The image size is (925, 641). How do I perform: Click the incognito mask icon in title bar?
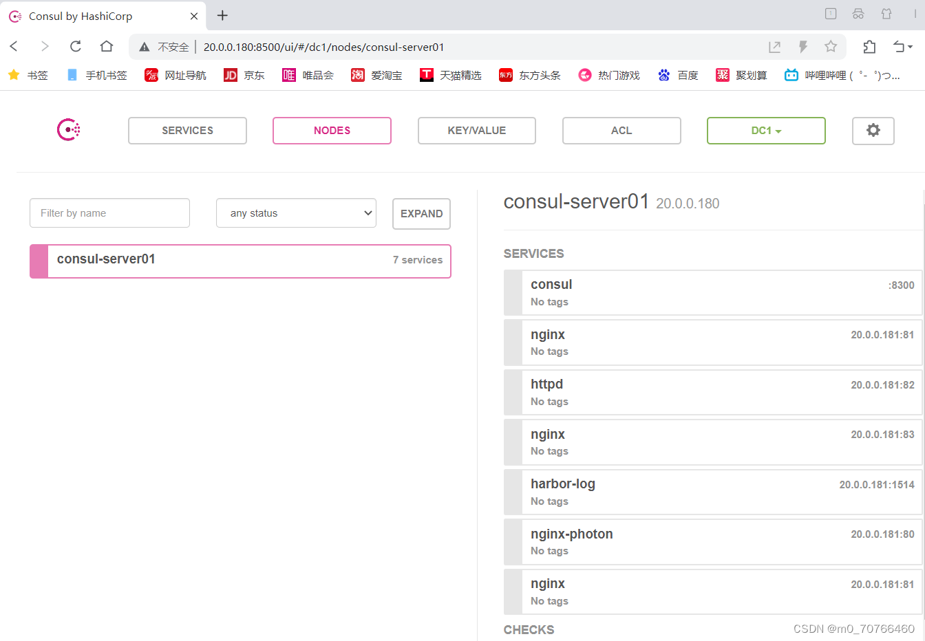pos(858,14)
